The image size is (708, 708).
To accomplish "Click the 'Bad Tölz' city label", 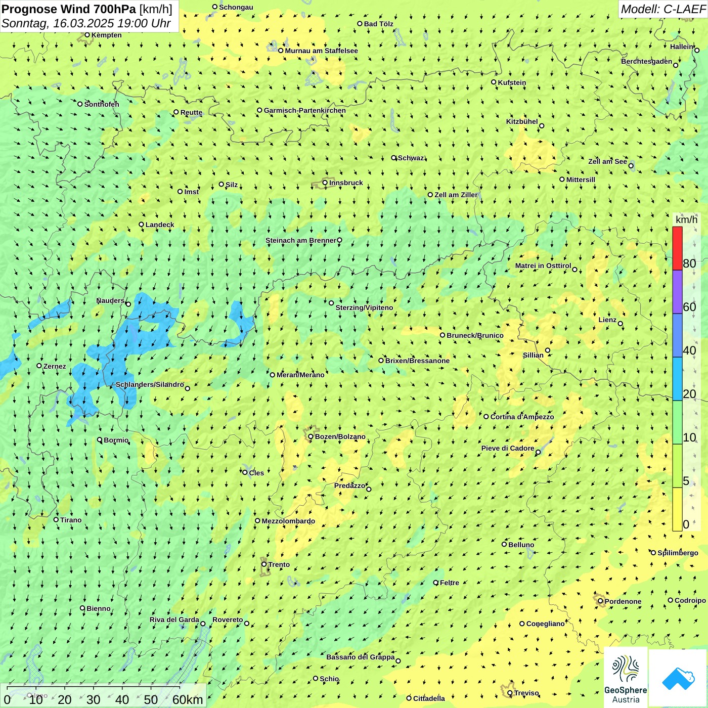I will [379, 24].
